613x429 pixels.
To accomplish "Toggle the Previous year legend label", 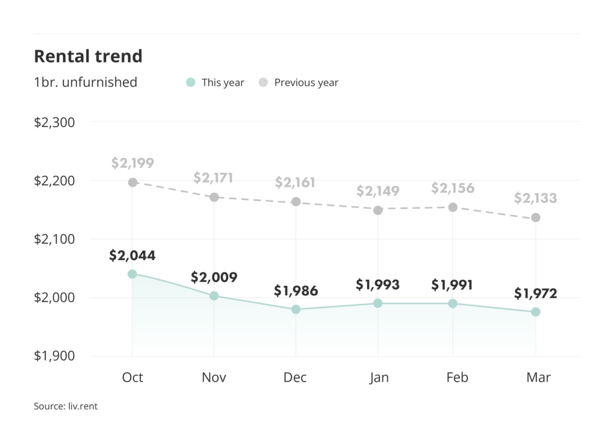I will coord(306,83).
